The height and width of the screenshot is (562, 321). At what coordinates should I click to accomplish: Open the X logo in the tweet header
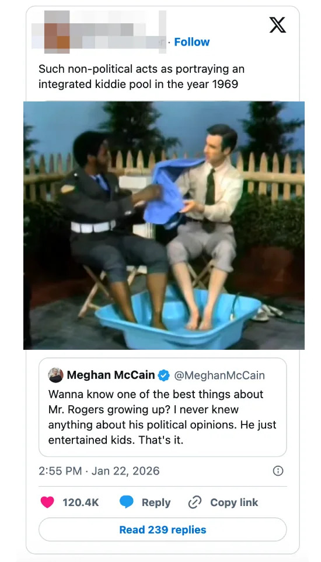click(278, 25)
